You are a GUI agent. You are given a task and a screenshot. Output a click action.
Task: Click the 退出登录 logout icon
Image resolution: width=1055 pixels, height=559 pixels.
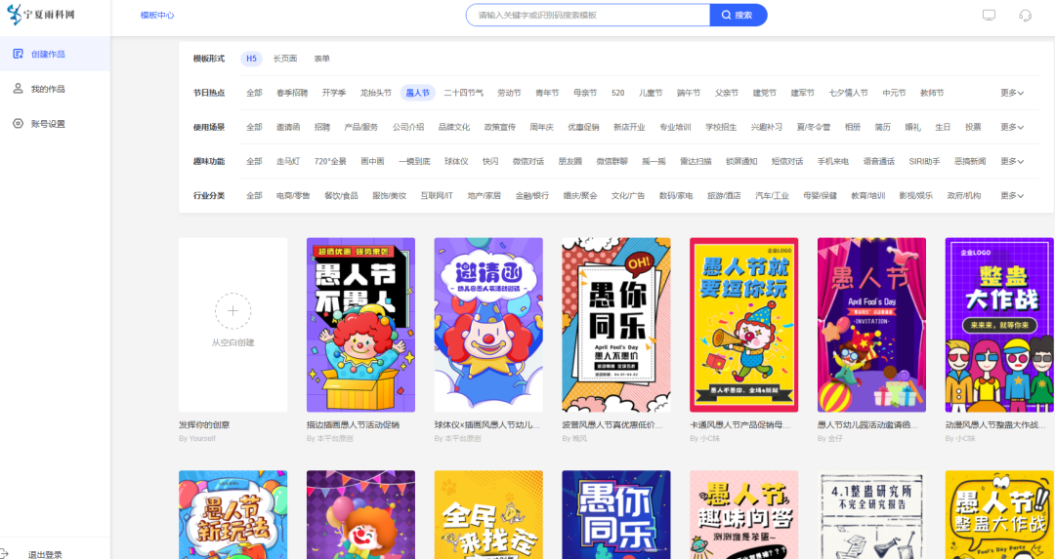tap(6, 555)
